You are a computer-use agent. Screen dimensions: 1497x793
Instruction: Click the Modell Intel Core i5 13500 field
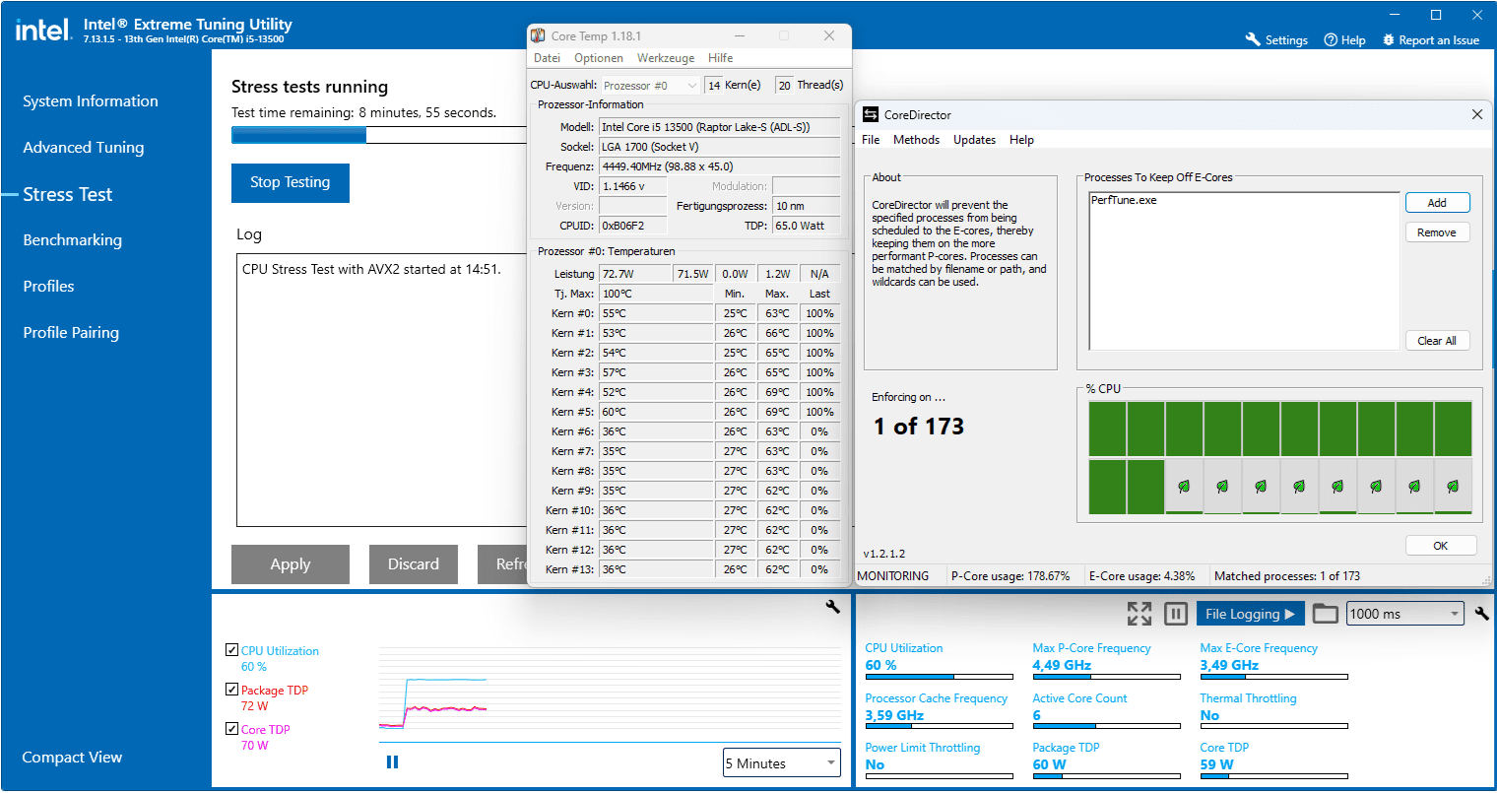coord(719,127)
